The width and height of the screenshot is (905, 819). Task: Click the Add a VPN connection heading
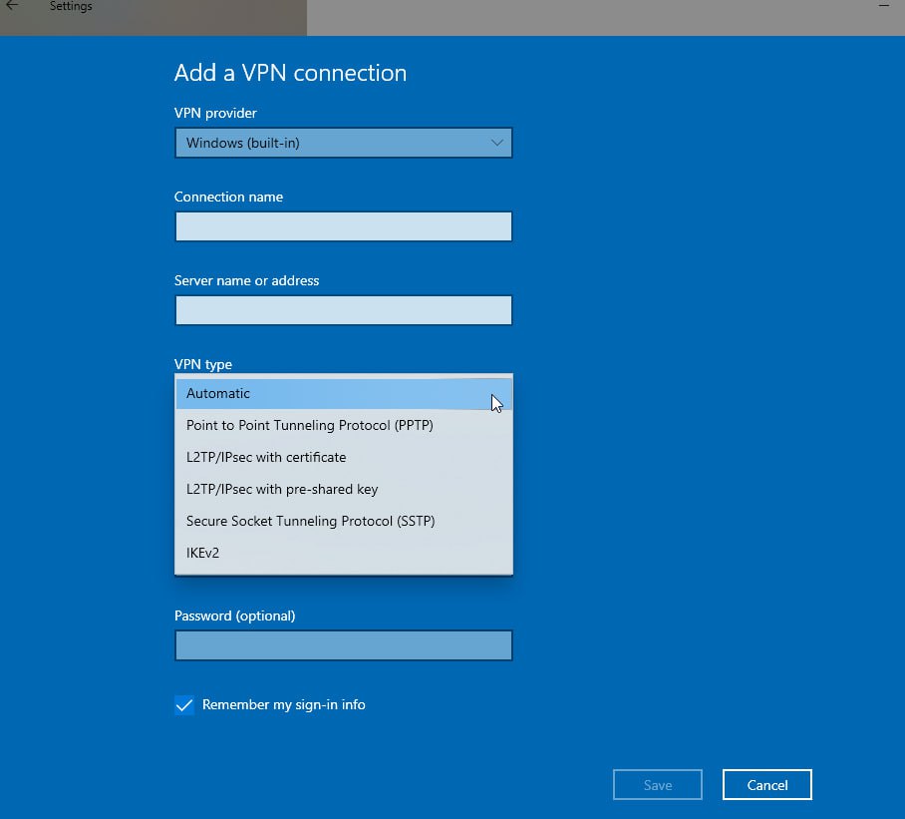pyautogui.click(x=290, y=73)
